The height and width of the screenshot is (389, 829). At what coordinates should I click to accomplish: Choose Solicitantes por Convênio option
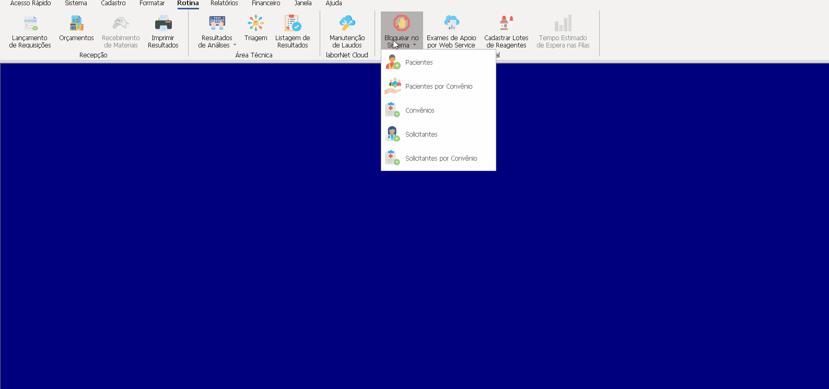(441, 159)
